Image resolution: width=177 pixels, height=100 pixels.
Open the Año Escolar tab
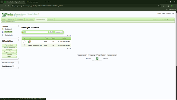coord(29,19)
